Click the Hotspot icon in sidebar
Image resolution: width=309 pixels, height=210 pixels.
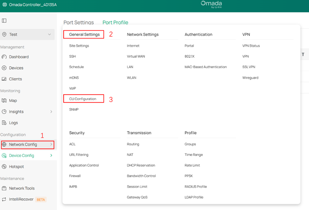[4, 167]
